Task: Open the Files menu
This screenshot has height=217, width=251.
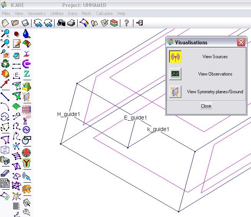Action: pyautogui.click(x=6, y=13)
